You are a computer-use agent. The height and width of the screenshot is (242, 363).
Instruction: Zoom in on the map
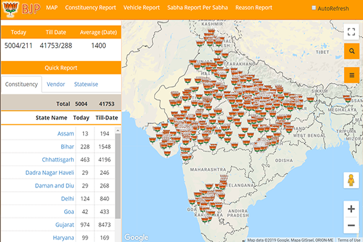[351, 209]
